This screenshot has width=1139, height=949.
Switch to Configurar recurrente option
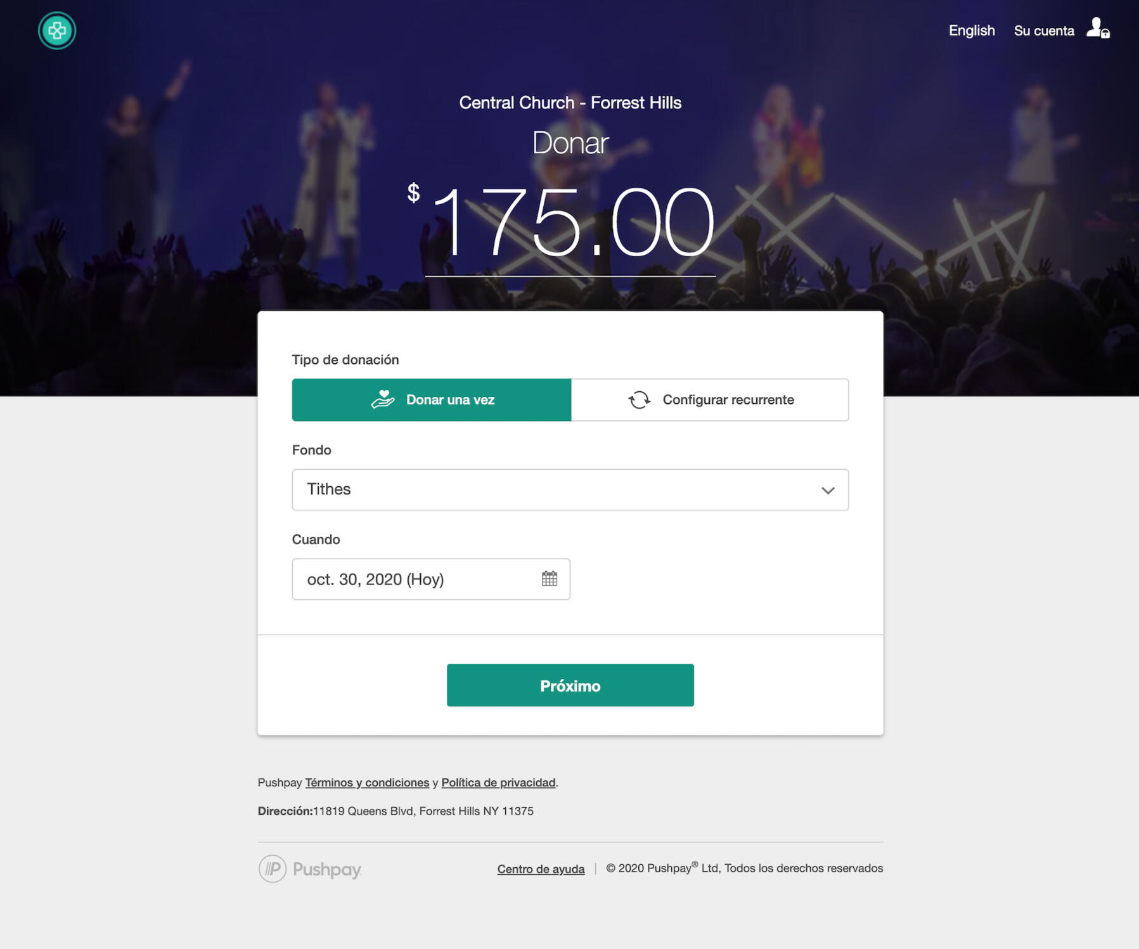[710, 400]
